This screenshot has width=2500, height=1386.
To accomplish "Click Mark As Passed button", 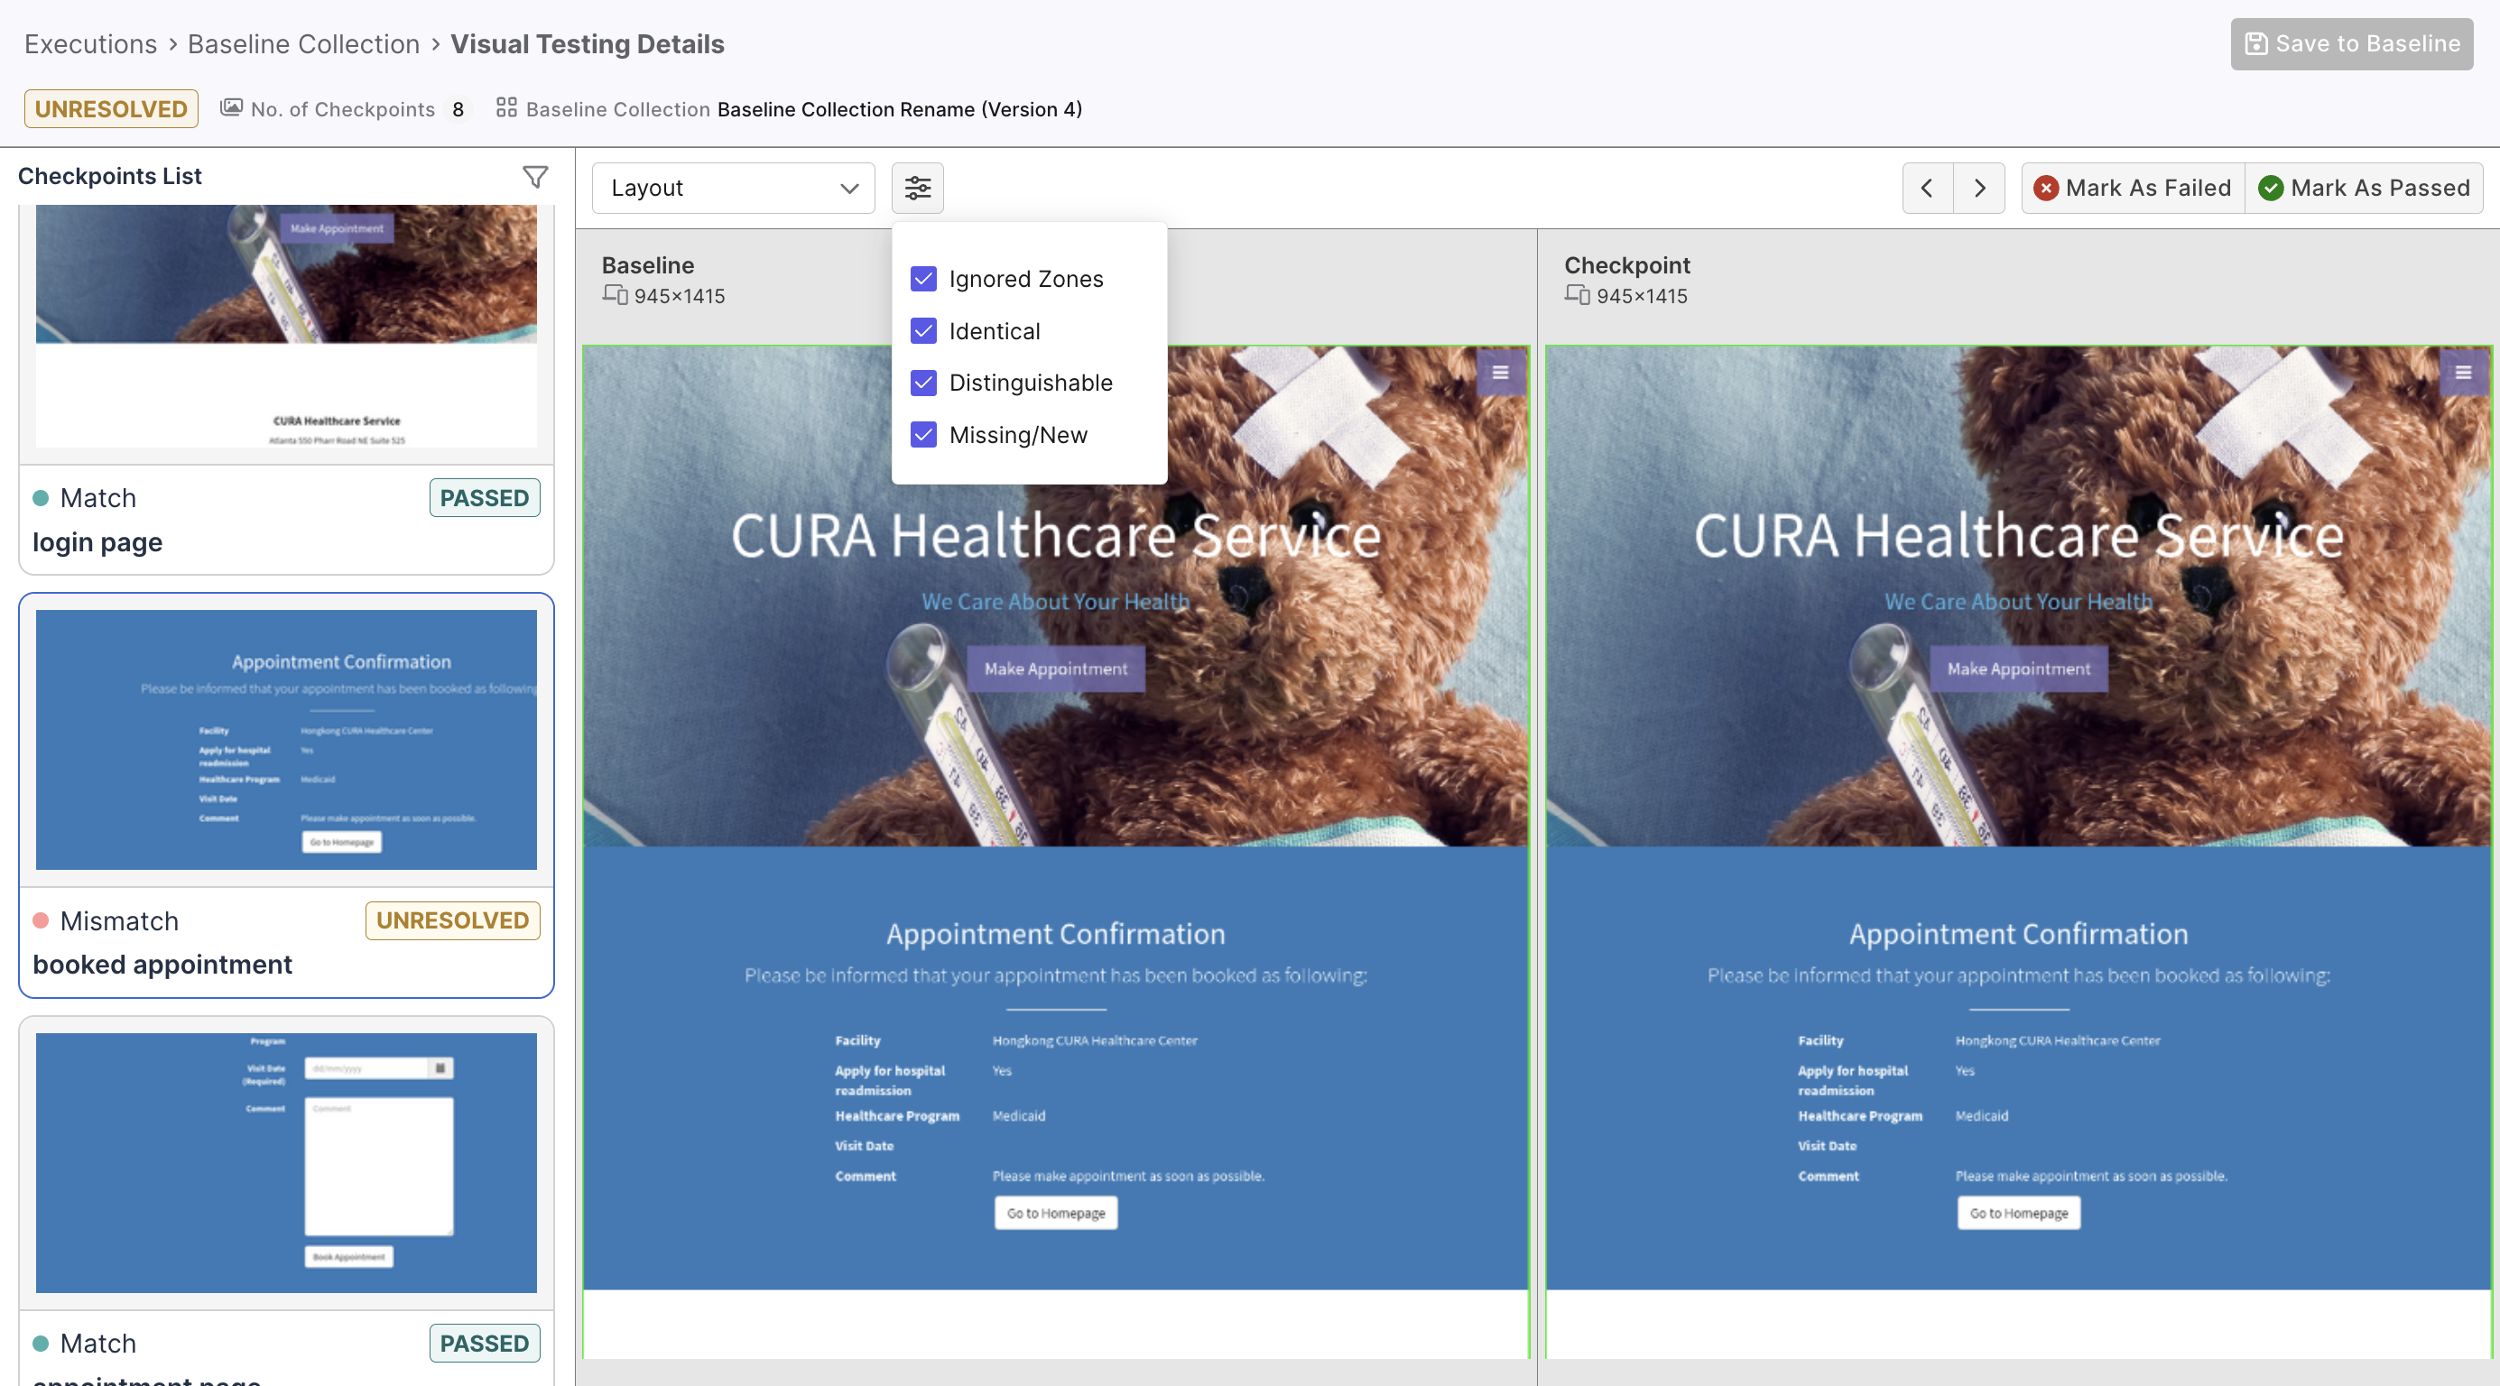I will click(x=2364, y=188).
